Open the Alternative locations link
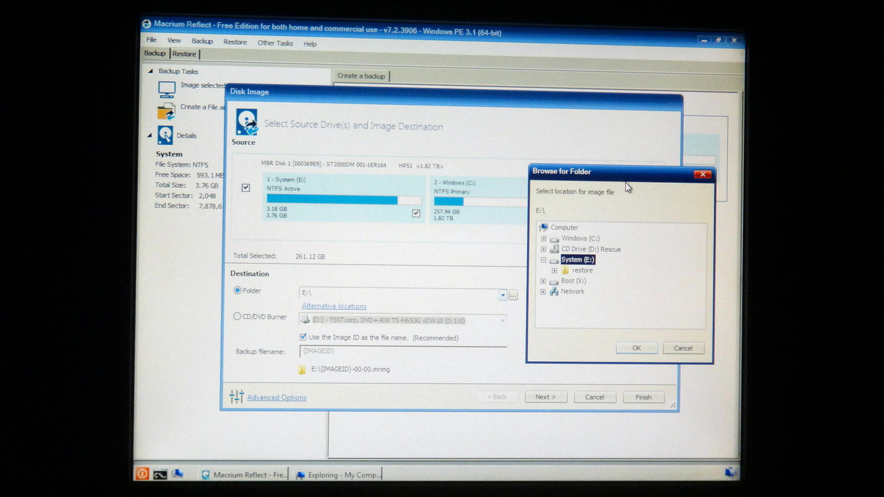The width and height of the screenshot is (884, 497). (x=334, y=306)
